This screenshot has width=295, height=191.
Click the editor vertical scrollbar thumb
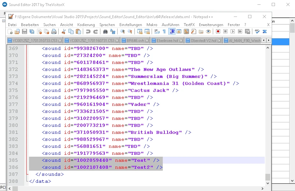click(x=268, y=177)
